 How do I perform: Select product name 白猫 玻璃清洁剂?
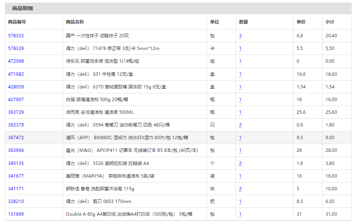tap(97, 100)
